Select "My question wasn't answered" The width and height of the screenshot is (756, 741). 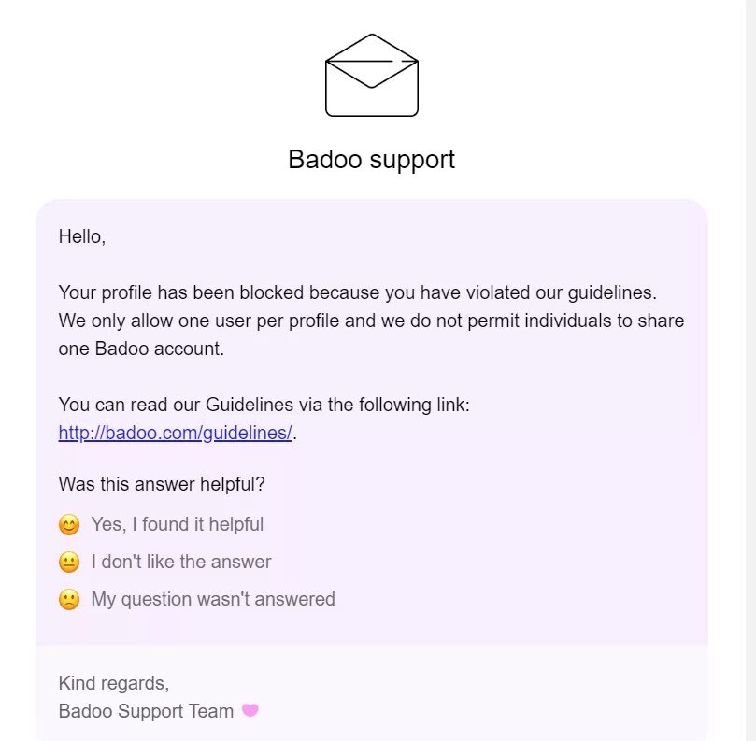(213, 599)
